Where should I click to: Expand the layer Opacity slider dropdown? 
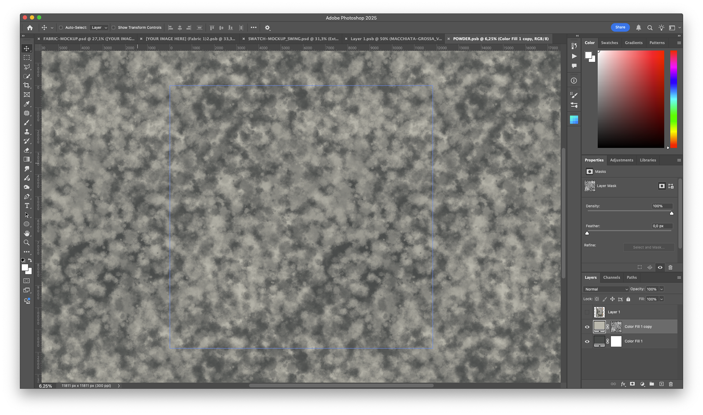pyautogui.click(x=662, y=289)
